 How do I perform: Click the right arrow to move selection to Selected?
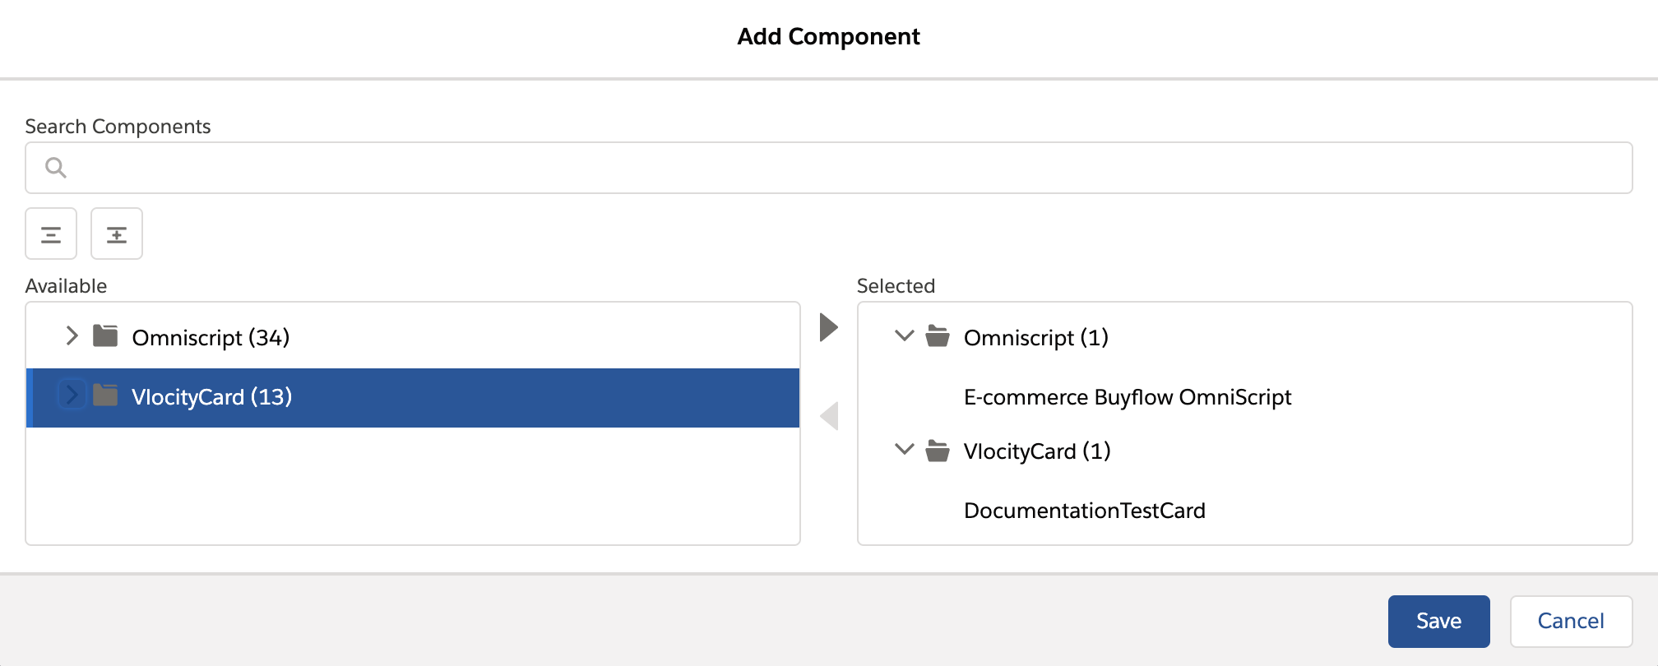point(829,327)
